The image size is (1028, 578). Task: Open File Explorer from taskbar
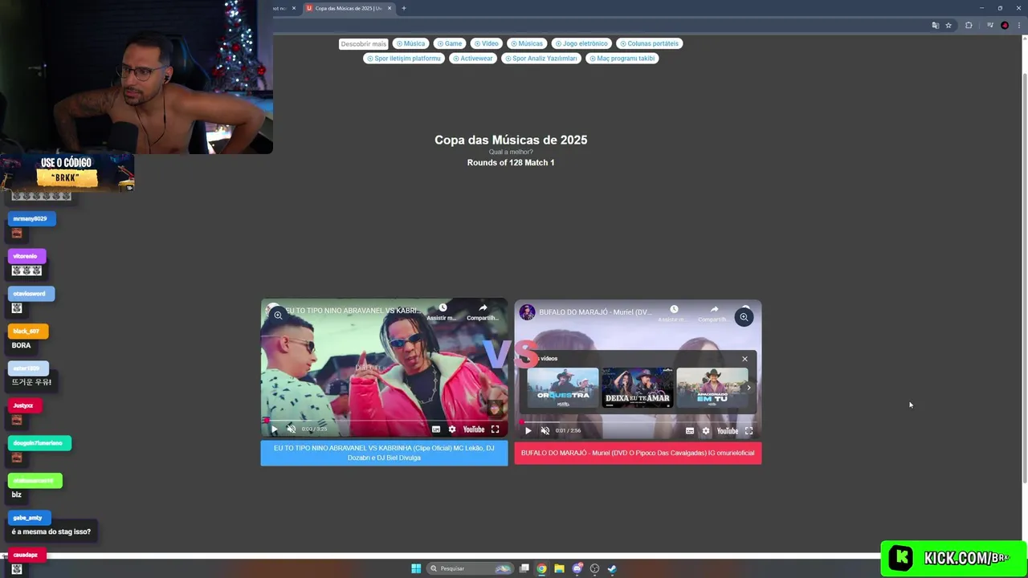(560, 568)
